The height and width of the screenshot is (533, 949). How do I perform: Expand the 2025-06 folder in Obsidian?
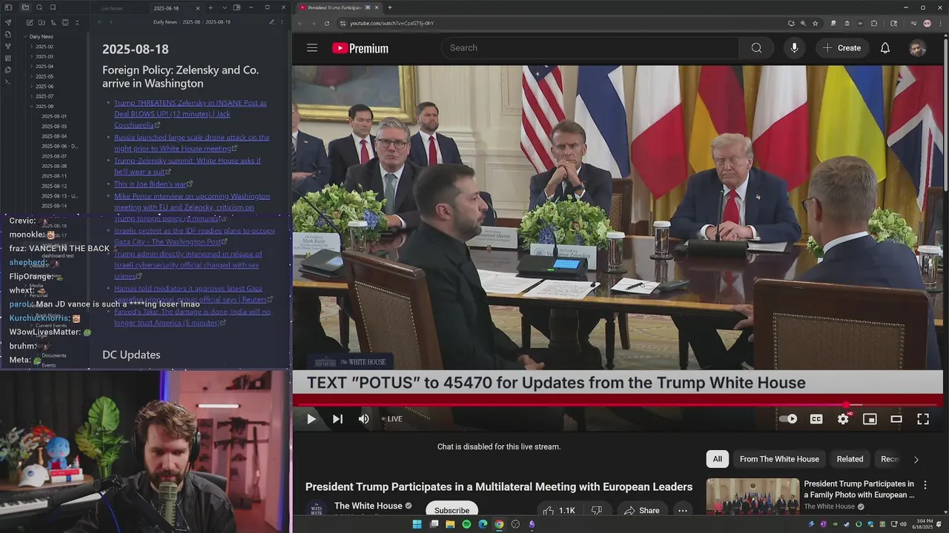(x=44, y=86)
